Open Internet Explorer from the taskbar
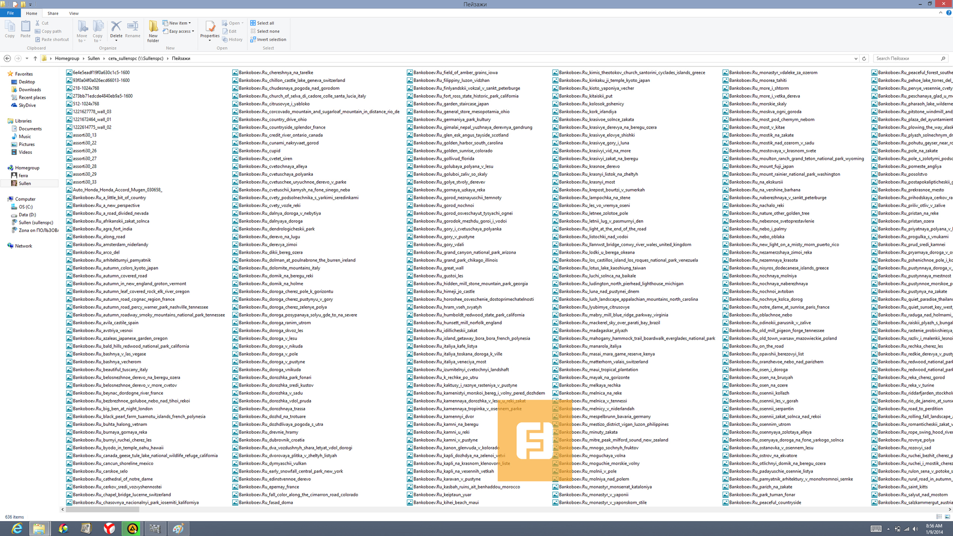 point(16,529)
